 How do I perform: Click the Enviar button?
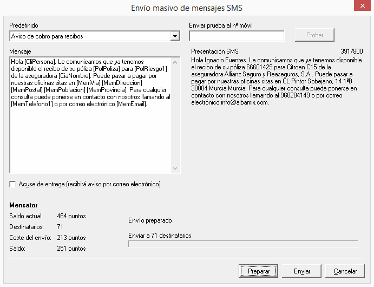301,271
